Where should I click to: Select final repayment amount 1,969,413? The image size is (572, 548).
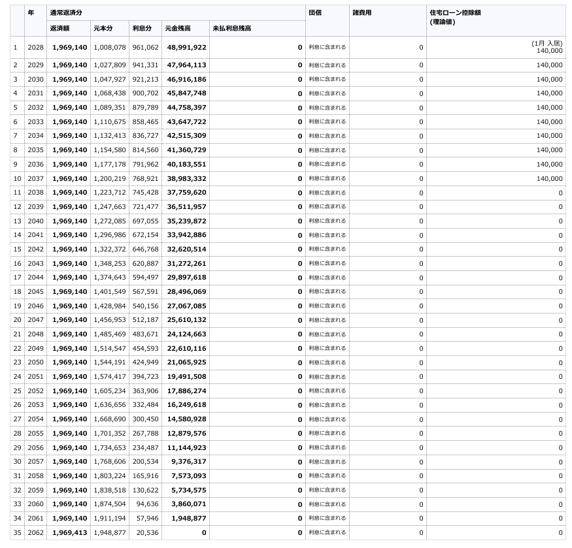point(70,533)
